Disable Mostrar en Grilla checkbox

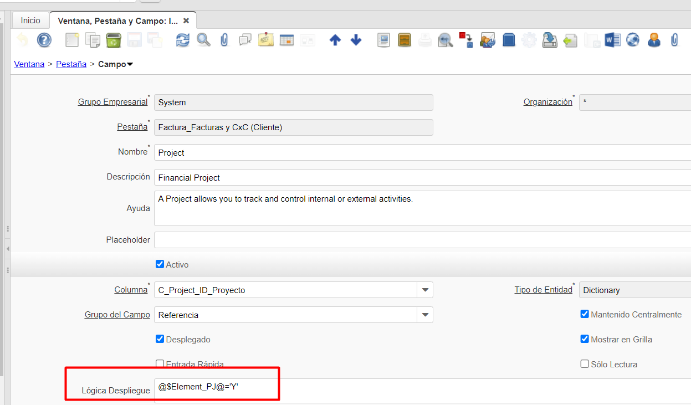coord(585,339)
